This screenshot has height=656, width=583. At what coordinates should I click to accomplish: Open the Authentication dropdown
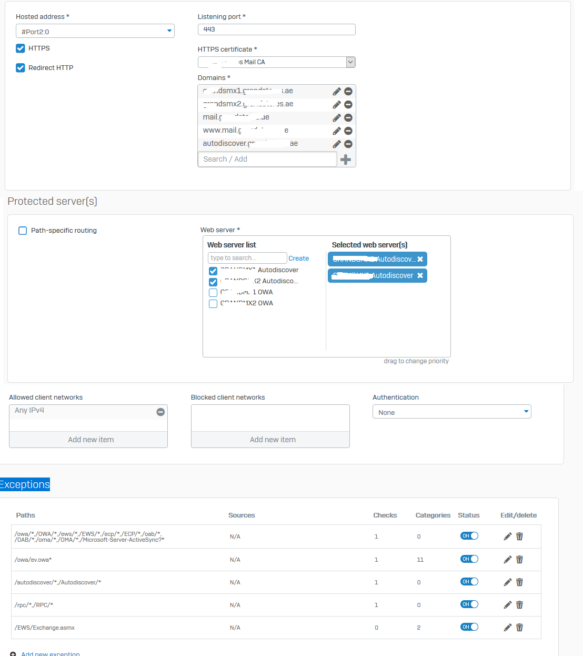click(x=451, y=412)
